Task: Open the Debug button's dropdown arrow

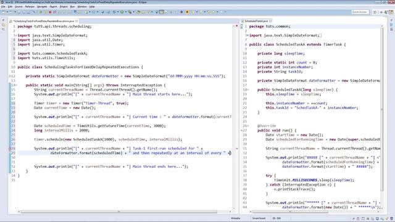Action: click(x=118, y=12)
